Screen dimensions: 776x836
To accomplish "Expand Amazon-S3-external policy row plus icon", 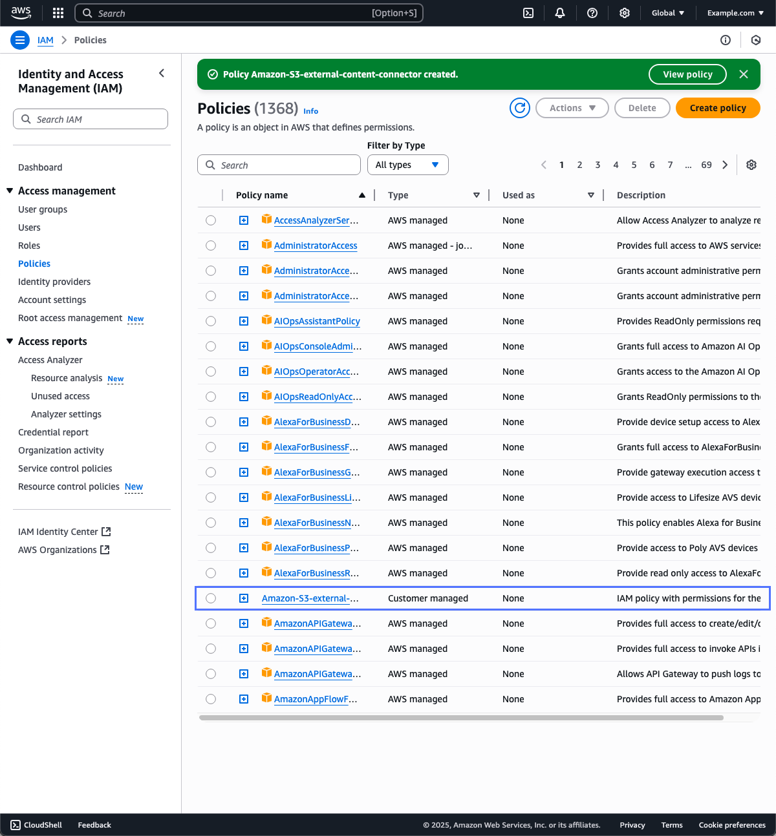I will point(244,598).
